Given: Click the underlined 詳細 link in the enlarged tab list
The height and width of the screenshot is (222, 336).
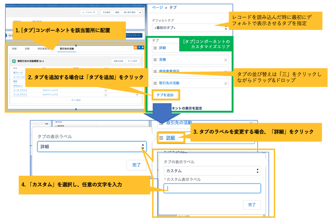Looking at the screenshot, I should [x=171, y=138].
